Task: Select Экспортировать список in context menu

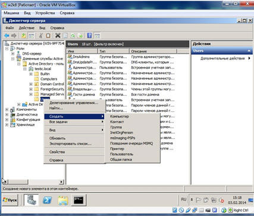Action: 74,143
